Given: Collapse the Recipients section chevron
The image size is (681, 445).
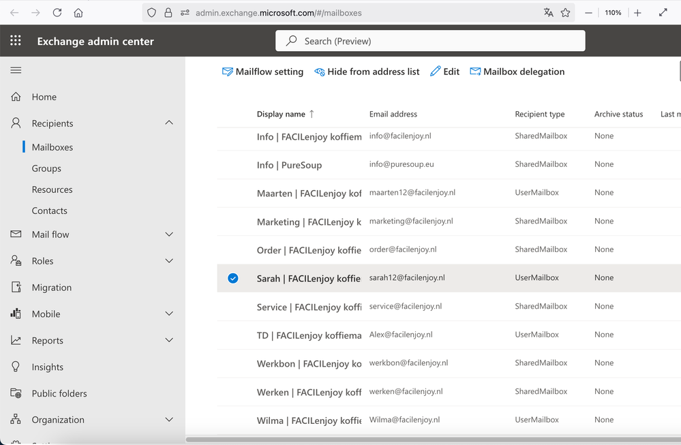Looking at the screenshot, I should click(169, 123).
